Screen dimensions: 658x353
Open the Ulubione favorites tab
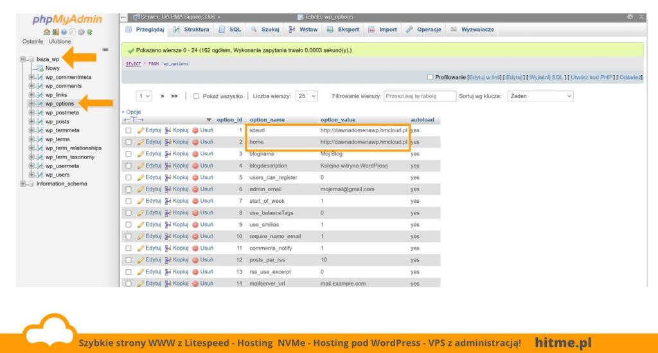60,42
